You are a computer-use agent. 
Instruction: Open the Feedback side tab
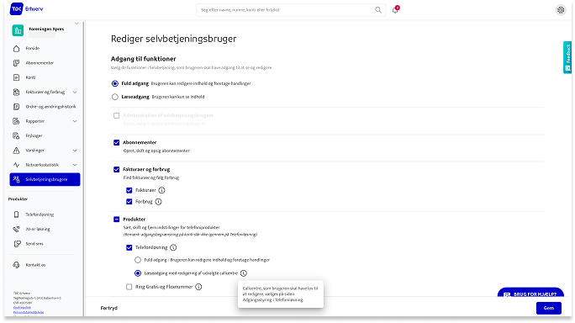click(x=567, y=57)
